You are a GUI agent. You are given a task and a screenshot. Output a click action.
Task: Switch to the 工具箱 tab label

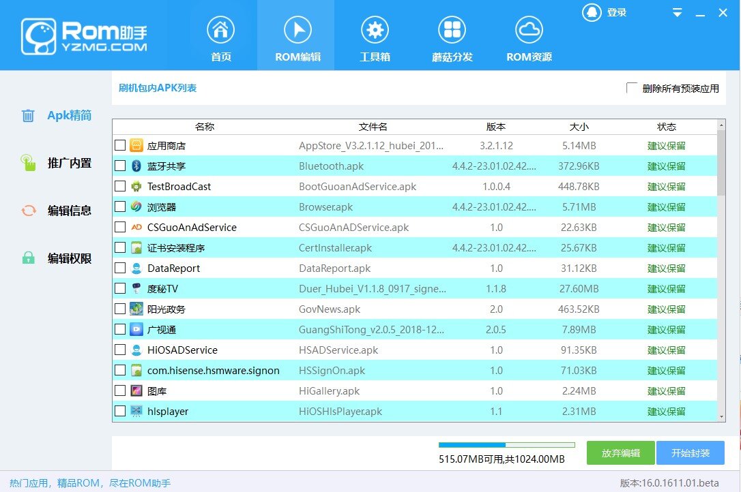click(x=375, y=57)
